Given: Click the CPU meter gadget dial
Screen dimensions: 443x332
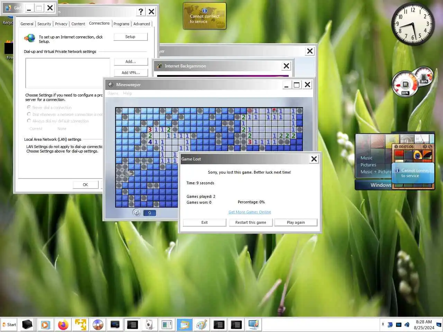Looking at the screenshot, I should (405, 84).
